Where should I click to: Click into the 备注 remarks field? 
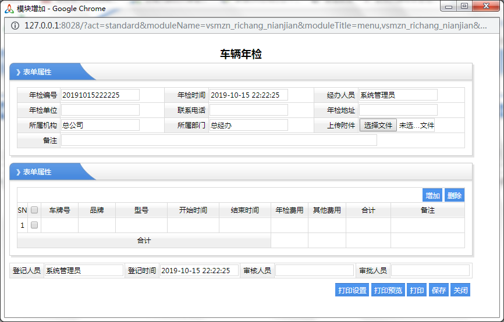(219, 140)
